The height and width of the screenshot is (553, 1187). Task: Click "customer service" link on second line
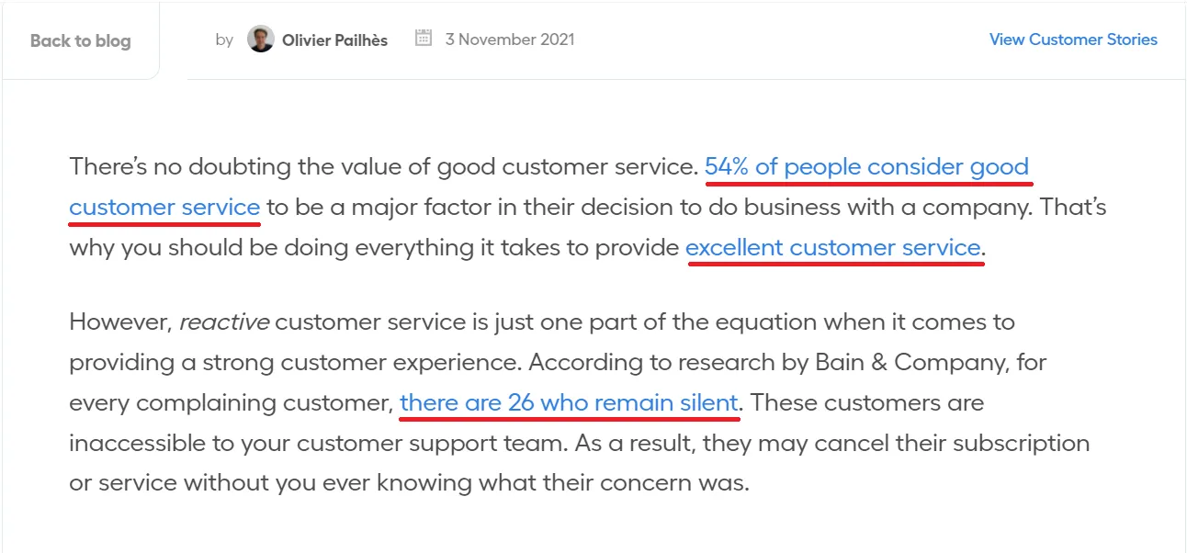point(164,208)
